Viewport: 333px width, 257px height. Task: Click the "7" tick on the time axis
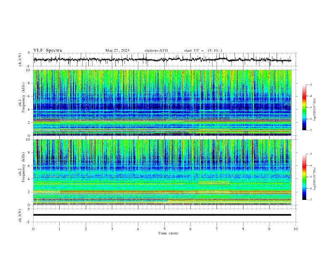point(217,229)
